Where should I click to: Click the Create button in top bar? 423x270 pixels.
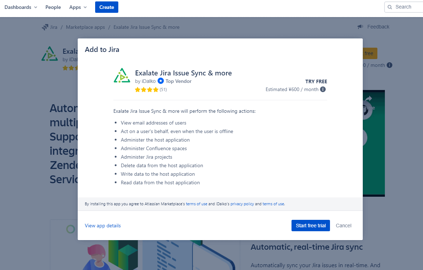coord(107,7)
